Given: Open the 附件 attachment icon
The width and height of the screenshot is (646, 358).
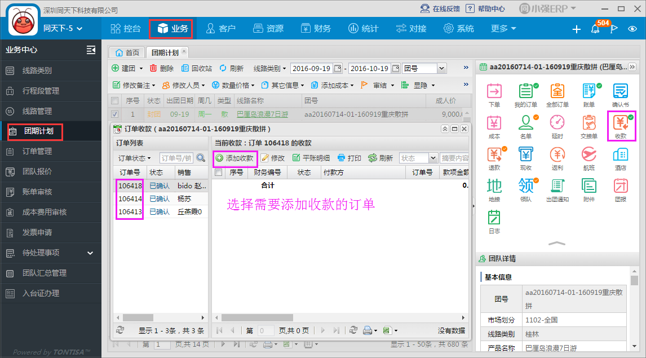Looking at the screenshot, I should [x=589, y=190].
